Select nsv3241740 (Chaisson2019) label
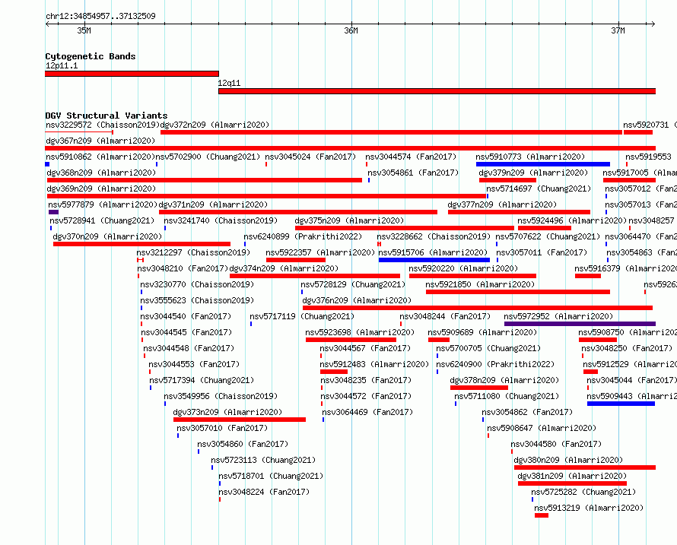This screenshot has height=545, width=677. point(221,220)
